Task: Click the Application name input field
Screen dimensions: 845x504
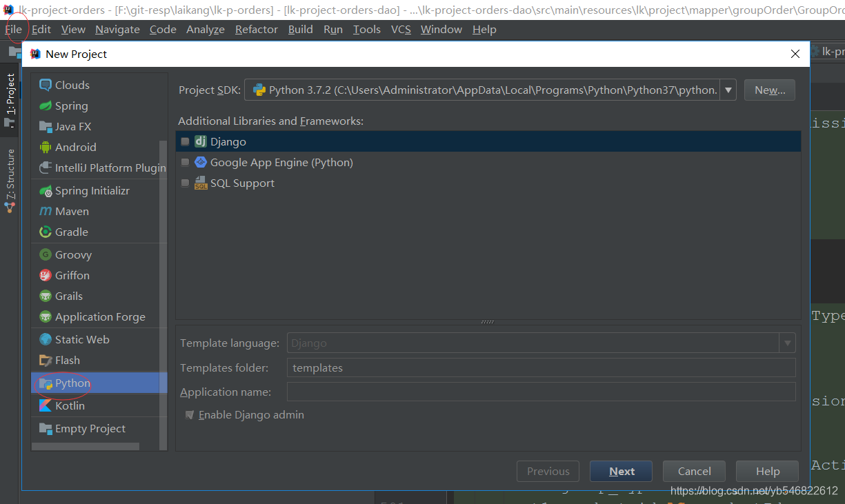Action: pyautogui.click(x=541, y=392)
